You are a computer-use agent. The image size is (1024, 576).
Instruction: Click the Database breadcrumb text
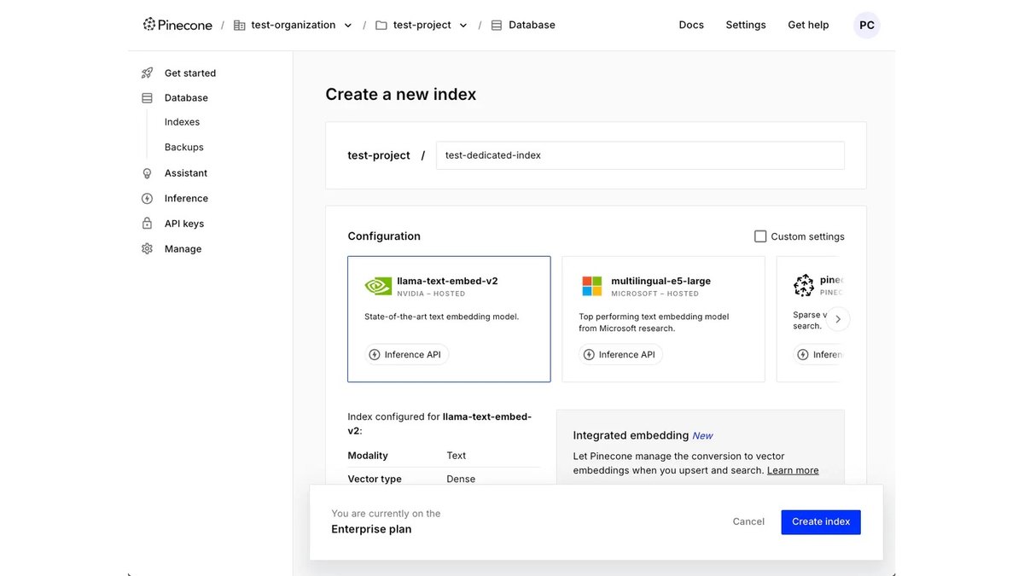click(532, 26)
